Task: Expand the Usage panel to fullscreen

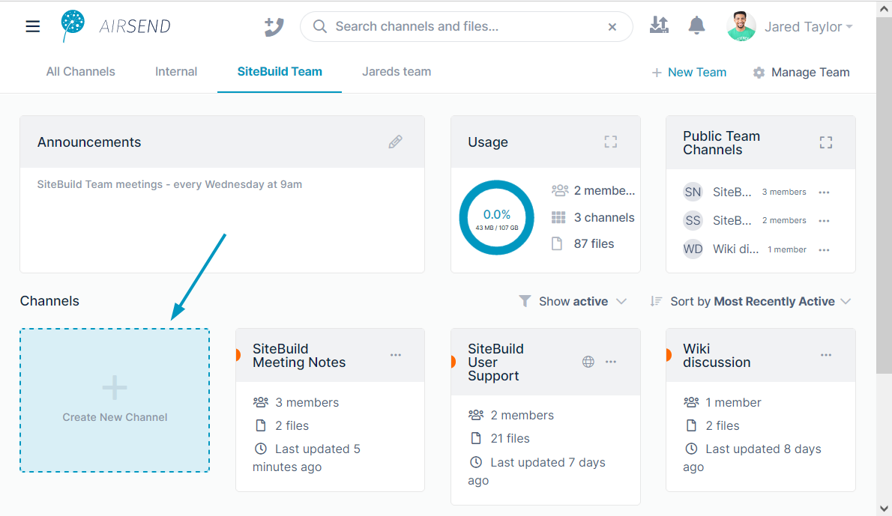Action: (x=610, y=142)
